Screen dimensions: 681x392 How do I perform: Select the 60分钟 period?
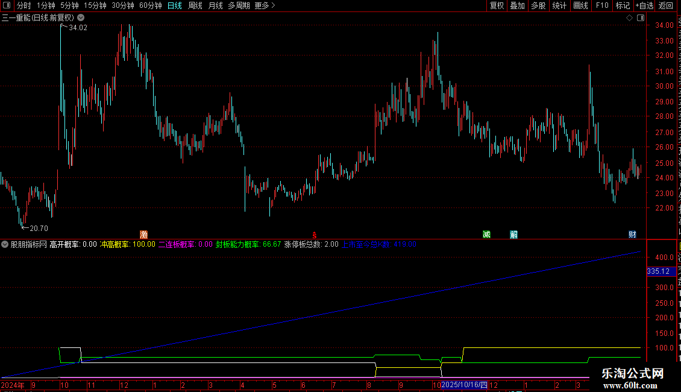151,5
